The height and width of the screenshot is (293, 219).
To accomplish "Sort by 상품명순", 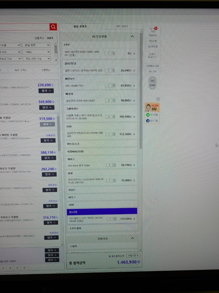I will [46, 70].
